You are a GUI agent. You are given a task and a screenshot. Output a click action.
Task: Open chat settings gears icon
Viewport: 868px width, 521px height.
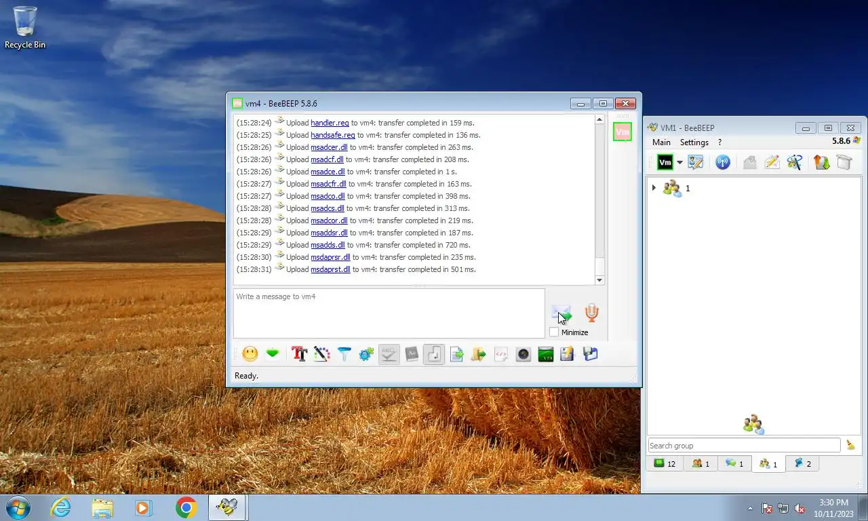click(x=366, y=354)
